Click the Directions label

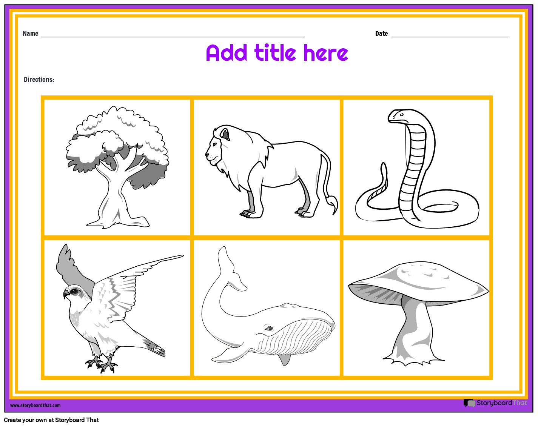39,80
